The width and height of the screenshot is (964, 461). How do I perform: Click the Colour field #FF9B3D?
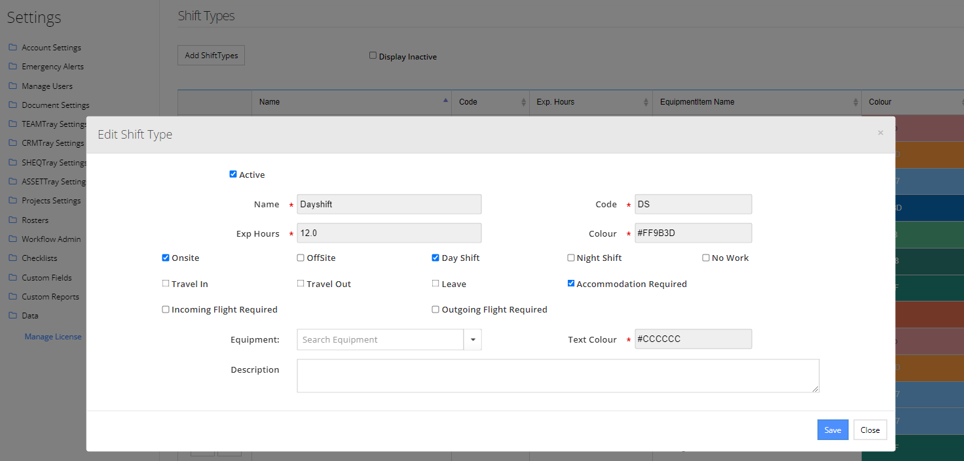tap(693, 233)
